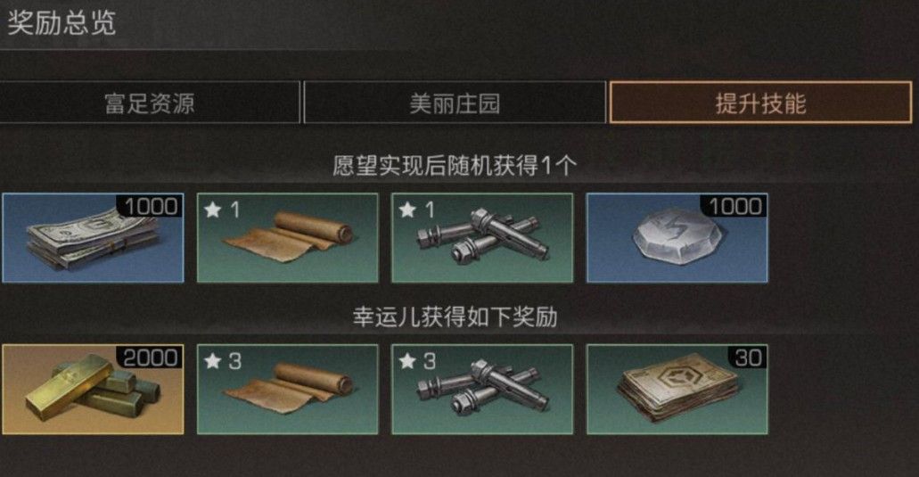This screenshot has height=477, width=919.
Task: Click the 2000 count badge on gold
Action: coord(150,358)
